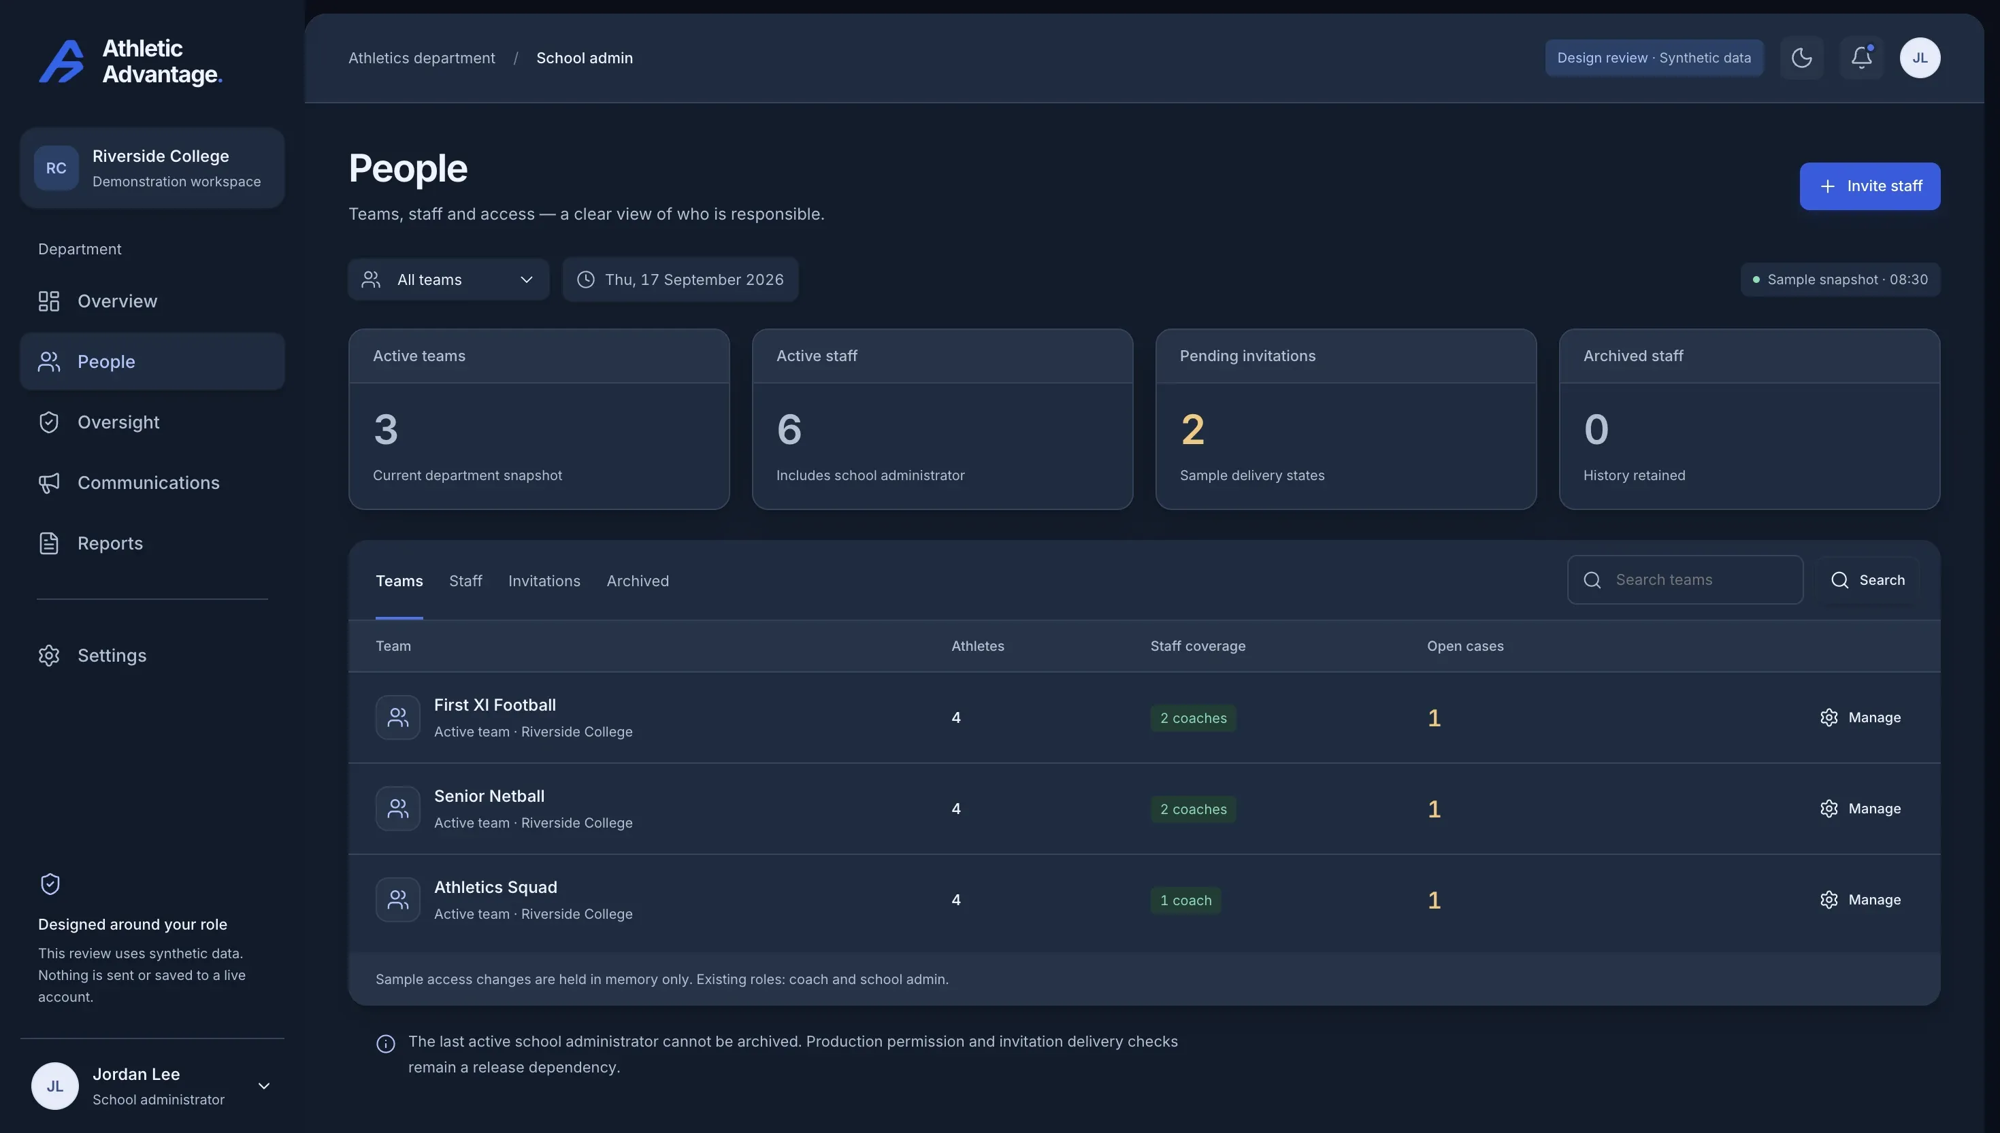Click the Sample snapshot · 08:30 indicator
Screen dimensions: 2000x1133
pos(1839,280)
